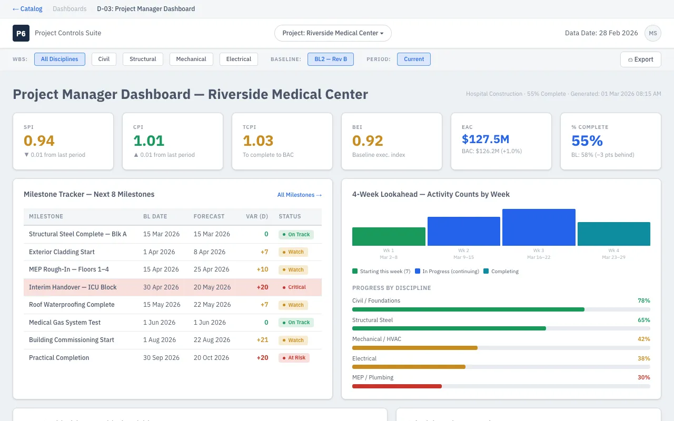
Task: Open the MS user avatar menu
Action: [x=653, y=33]
